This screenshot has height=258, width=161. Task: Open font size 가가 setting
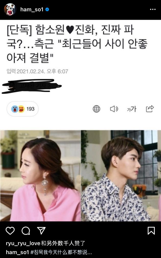tap(132, 109)
